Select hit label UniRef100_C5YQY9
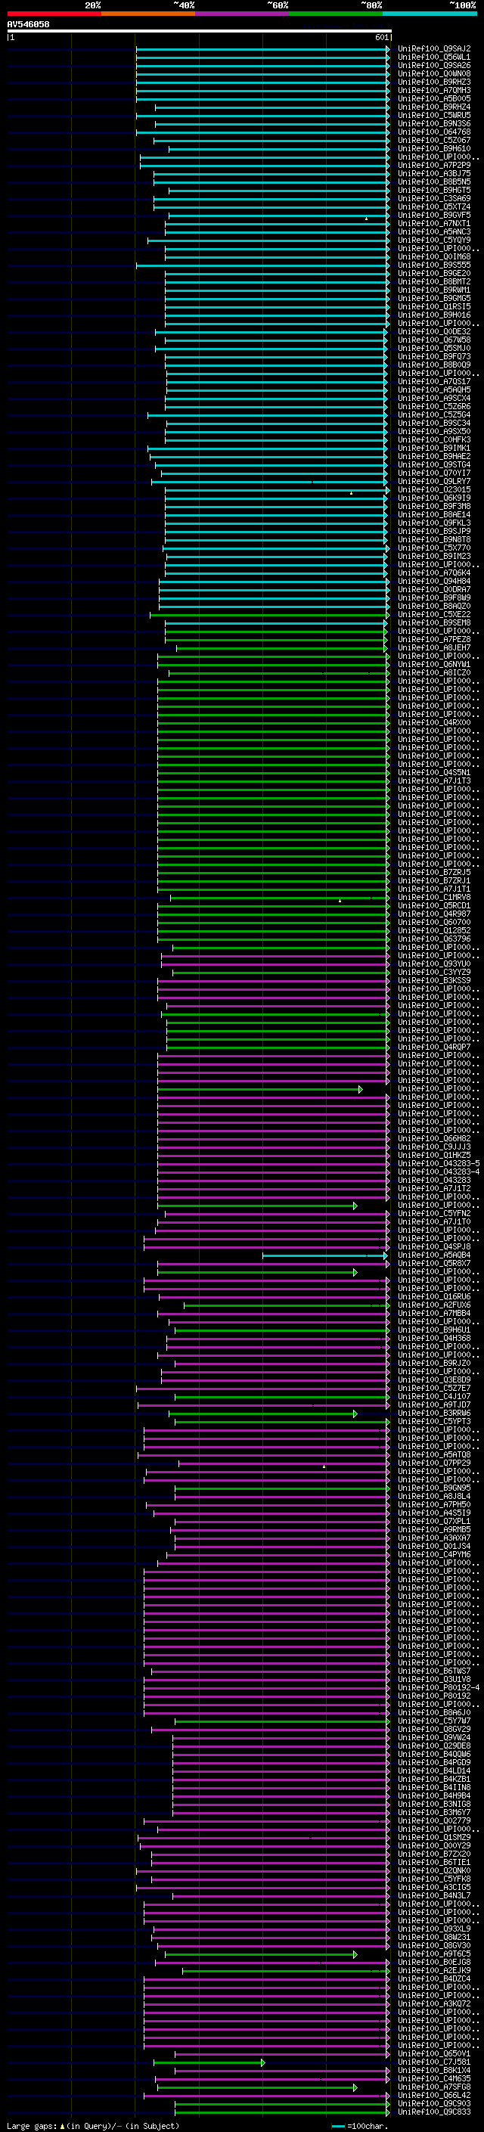 [434, 240]
